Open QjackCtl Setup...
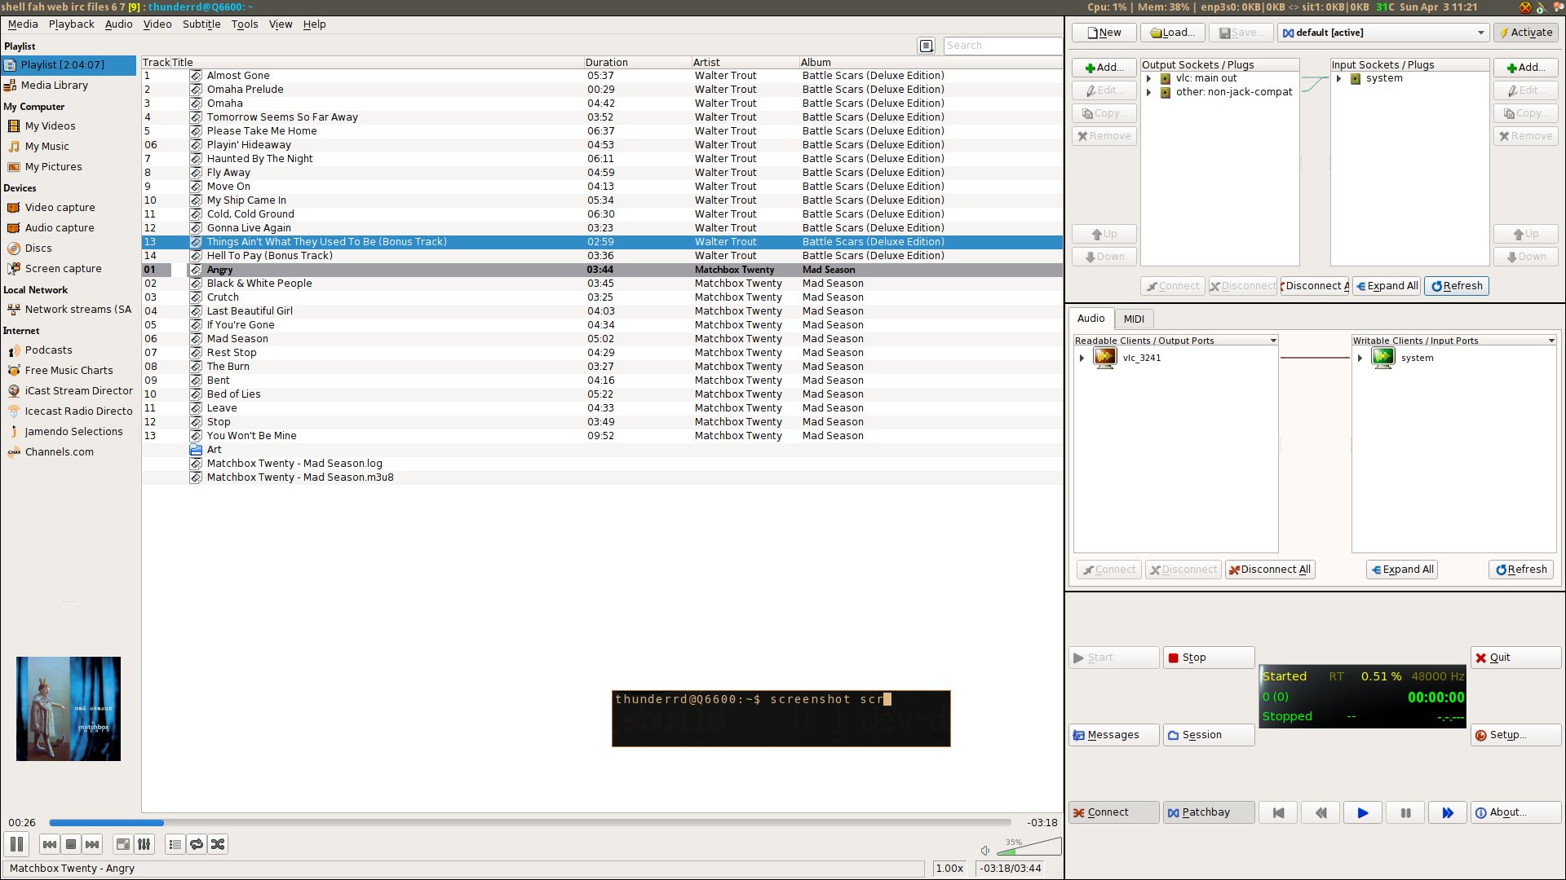The height and width of the screenshot is (880, 1566). coord(1516,735)
